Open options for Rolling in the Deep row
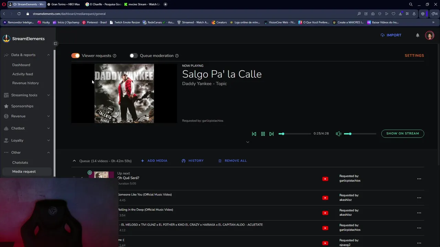The height and width of the screenshot is (247, 440). point(419,213)
